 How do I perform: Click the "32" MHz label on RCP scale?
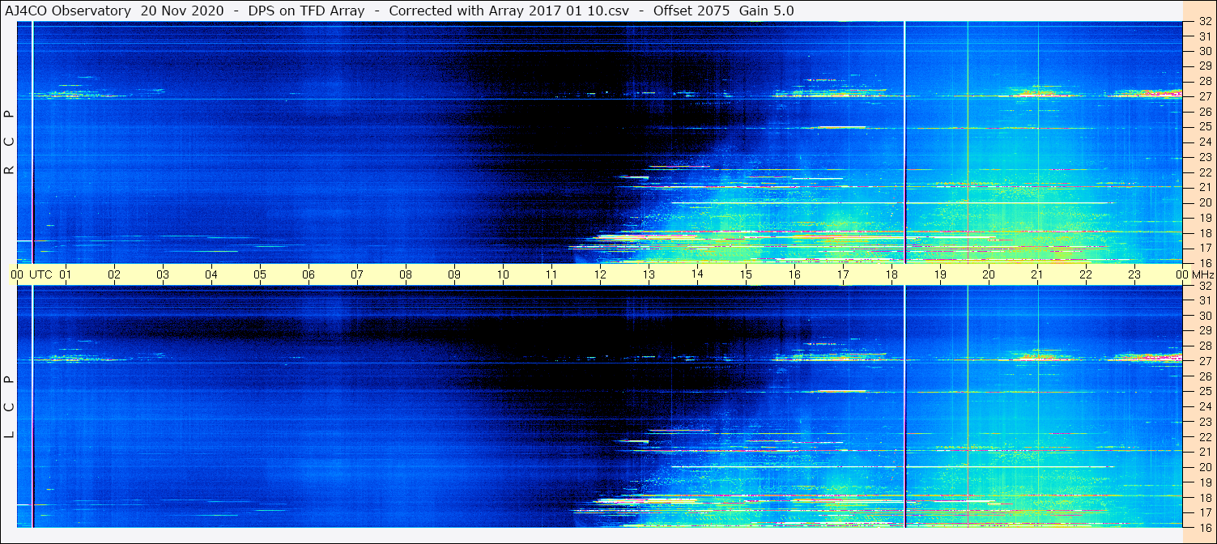(x=1205, y=21)
